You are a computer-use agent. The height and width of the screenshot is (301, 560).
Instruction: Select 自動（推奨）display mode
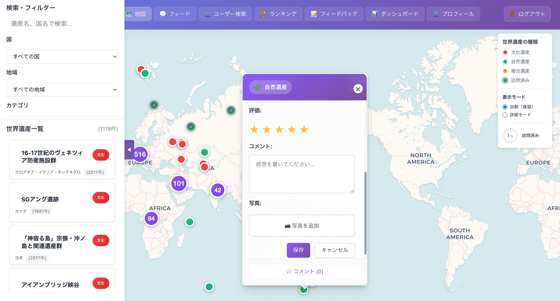tap(505, 107)
